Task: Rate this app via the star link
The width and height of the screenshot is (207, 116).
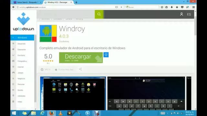Action: [x=64, y=70]
